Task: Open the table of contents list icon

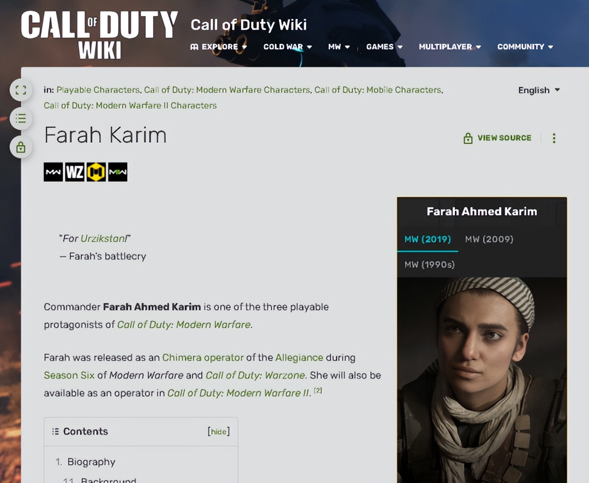Action: click(21, 119)
